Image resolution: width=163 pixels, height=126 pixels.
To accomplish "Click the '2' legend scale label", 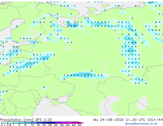I will (x=19, y=125).
